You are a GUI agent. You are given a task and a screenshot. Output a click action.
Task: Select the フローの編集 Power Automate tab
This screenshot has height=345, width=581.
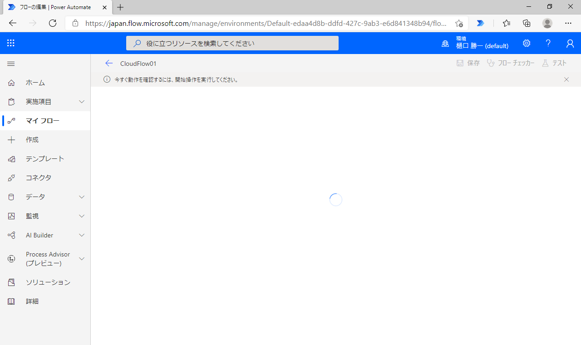pos(57,7)
